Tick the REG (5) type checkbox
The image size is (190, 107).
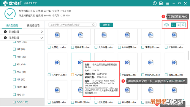(x=14, y=95)
